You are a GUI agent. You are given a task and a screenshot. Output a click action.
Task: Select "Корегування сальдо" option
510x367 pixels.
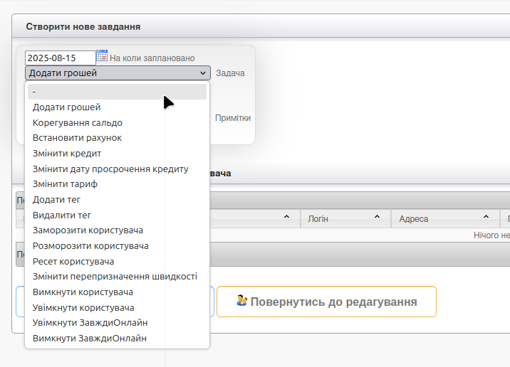tap(77, 122)
